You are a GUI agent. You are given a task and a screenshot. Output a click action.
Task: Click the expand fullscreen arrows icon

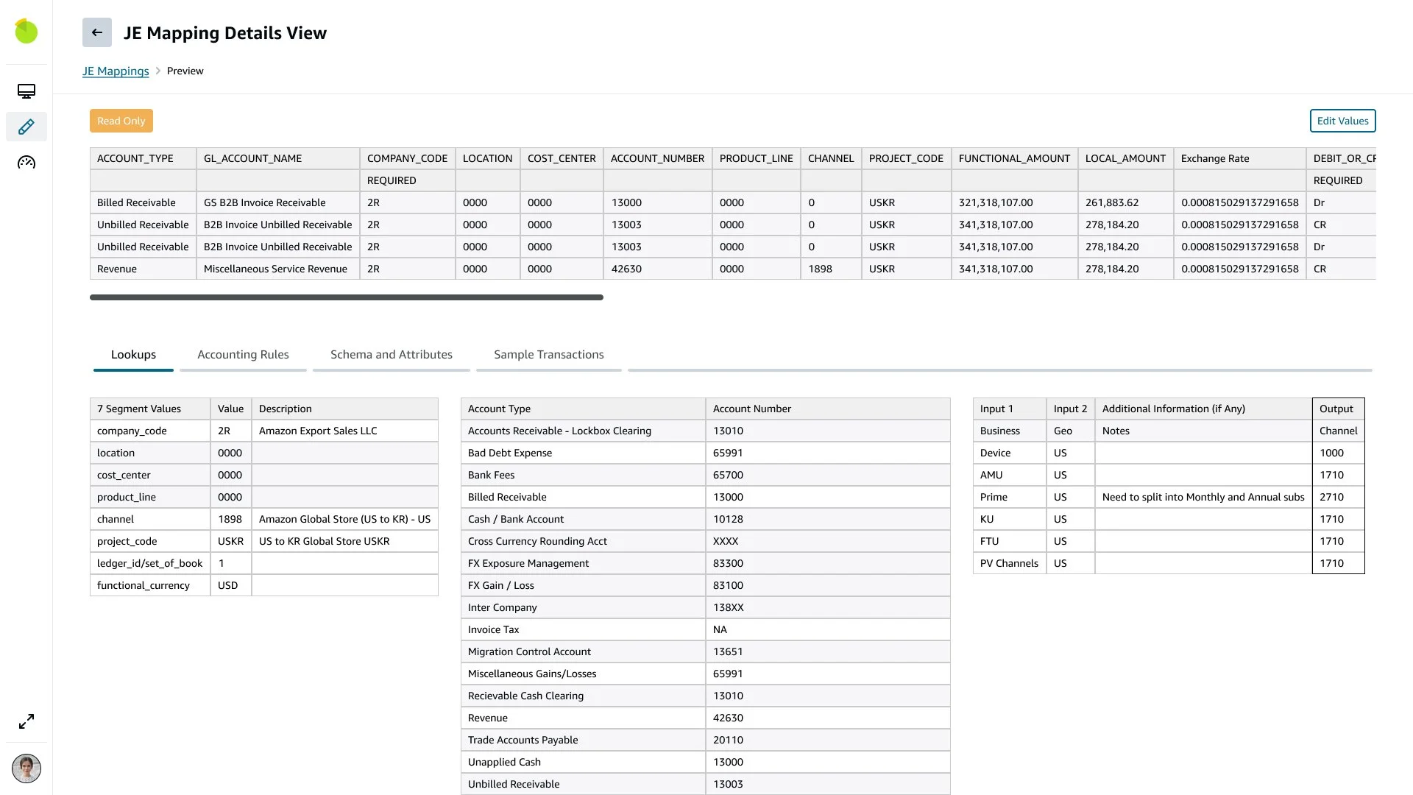pos(26,721)
